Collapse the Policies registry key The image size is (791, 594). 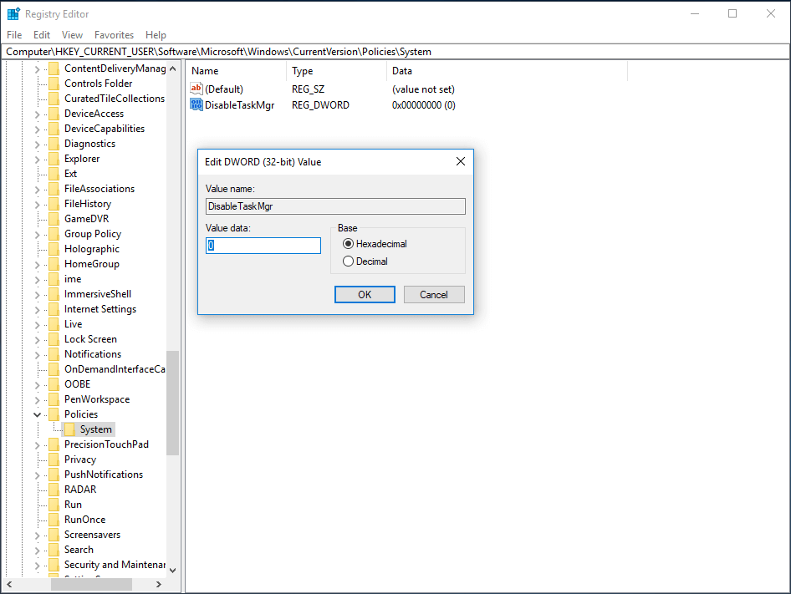tap(37, 414)
